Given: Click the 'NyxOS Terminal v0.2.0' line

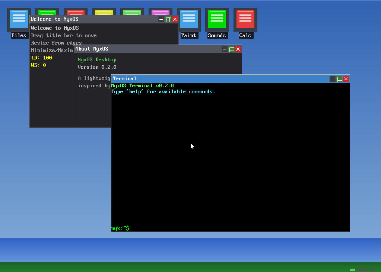Looking at the screenshot, I should [x=143, y=85].
